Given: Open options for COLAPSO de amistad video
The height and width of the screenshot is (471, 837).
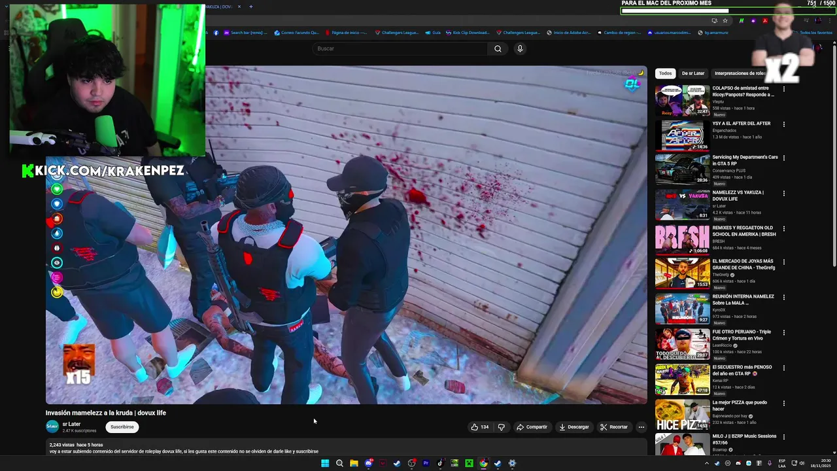Looking at the screenshot, I should (784, 89).
